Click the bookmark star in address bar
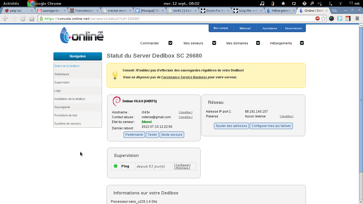This screenshot has width=363, height=204. 323,19
